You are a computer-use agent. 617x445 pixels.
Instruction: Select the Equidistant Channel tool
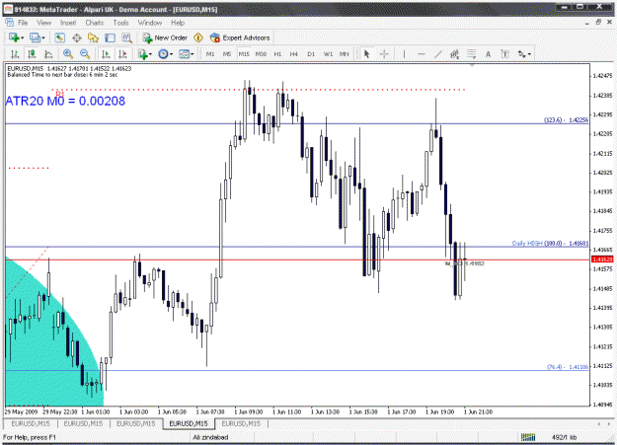454,54
